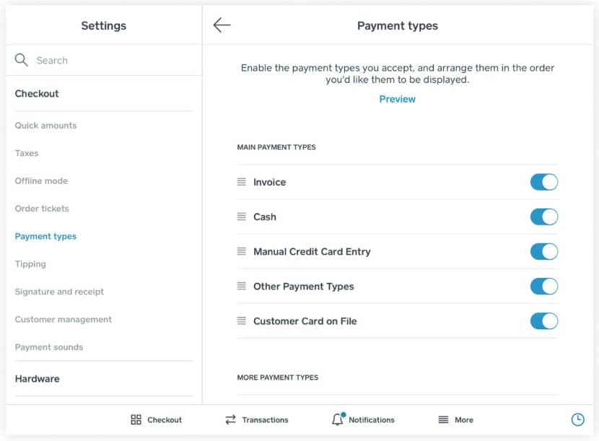Click the Preview link
599x441 pixels.
(397, 99)
